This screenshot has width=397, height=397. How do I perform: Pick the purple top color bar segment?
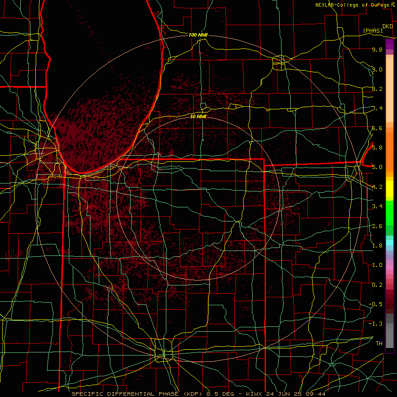click(x=390, y=44)
